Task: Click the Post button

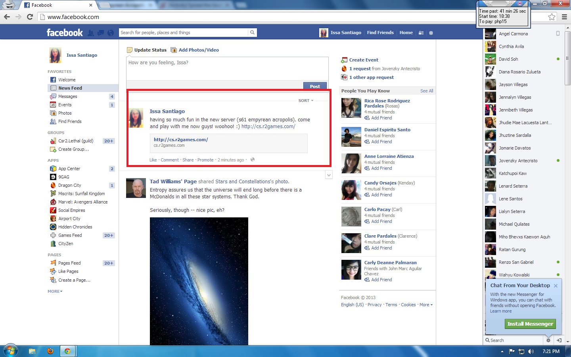Action: pyautogui.click(x=315, y=86)
